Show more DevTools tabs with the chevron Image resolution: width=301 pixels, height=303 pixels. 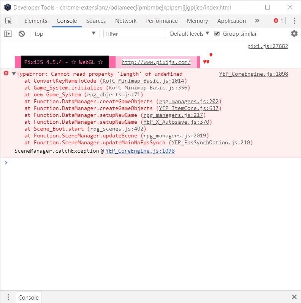click(257, 21)
